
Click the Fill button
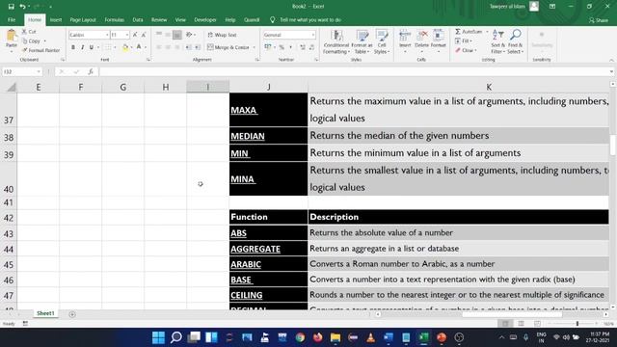pyautogui.click(x=463, y=40)
